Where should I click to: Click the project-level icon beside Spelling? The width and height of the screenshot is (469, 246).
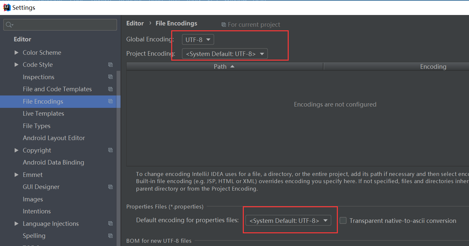click(x=111, y=236)
